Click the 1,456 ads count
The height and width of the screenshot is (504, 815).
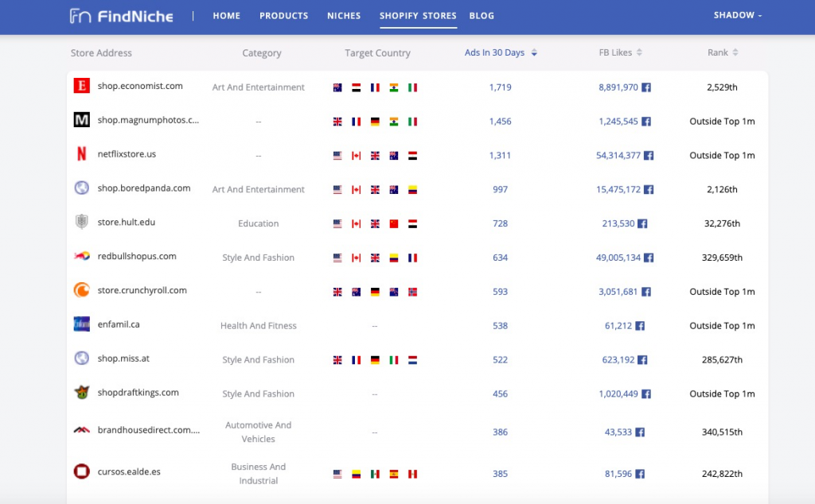tap(500, 122)
